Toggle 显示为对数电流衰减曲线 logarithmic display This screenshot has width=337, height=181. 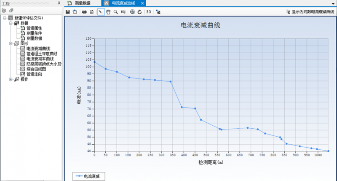[x=310, y=12]
